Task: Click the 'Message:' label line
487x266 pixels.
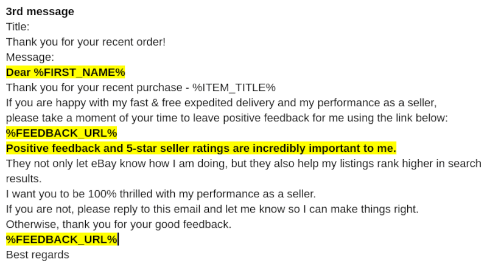Action: pos(30,57)
